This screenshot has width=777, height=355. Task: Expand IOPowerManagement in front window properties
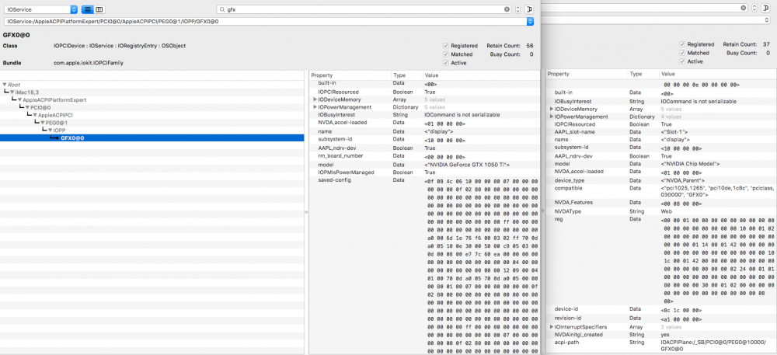315,107
